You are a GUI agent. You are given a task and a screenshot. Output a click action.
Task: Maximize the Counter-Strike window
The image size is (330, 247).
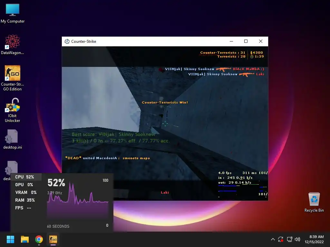(246, 41)
